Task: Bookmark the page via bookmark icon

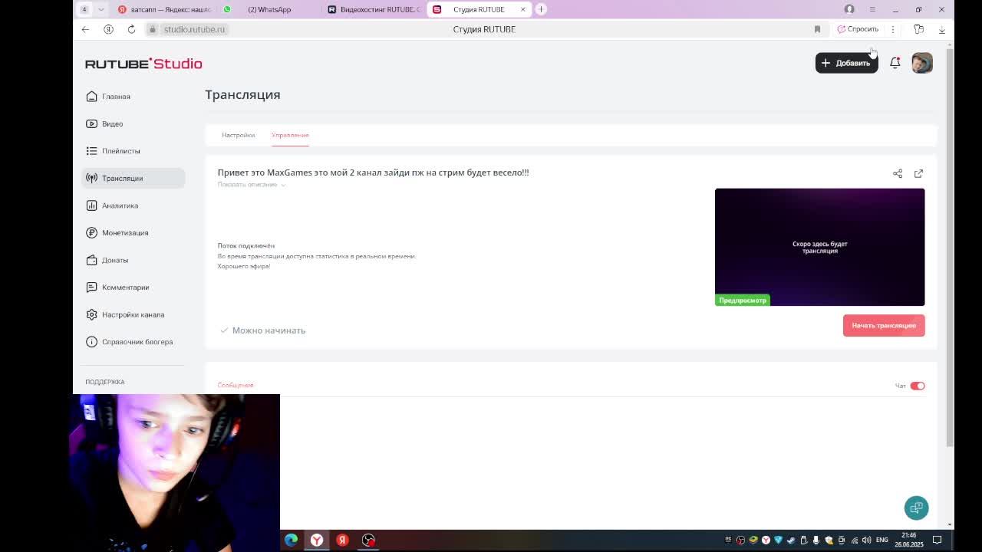Action: [817, 29]
